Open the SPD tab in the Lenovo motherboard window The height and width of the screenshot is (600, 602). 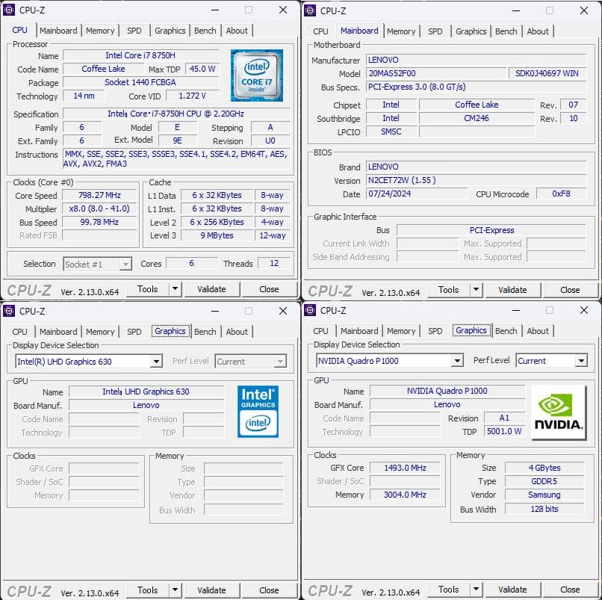435,31
